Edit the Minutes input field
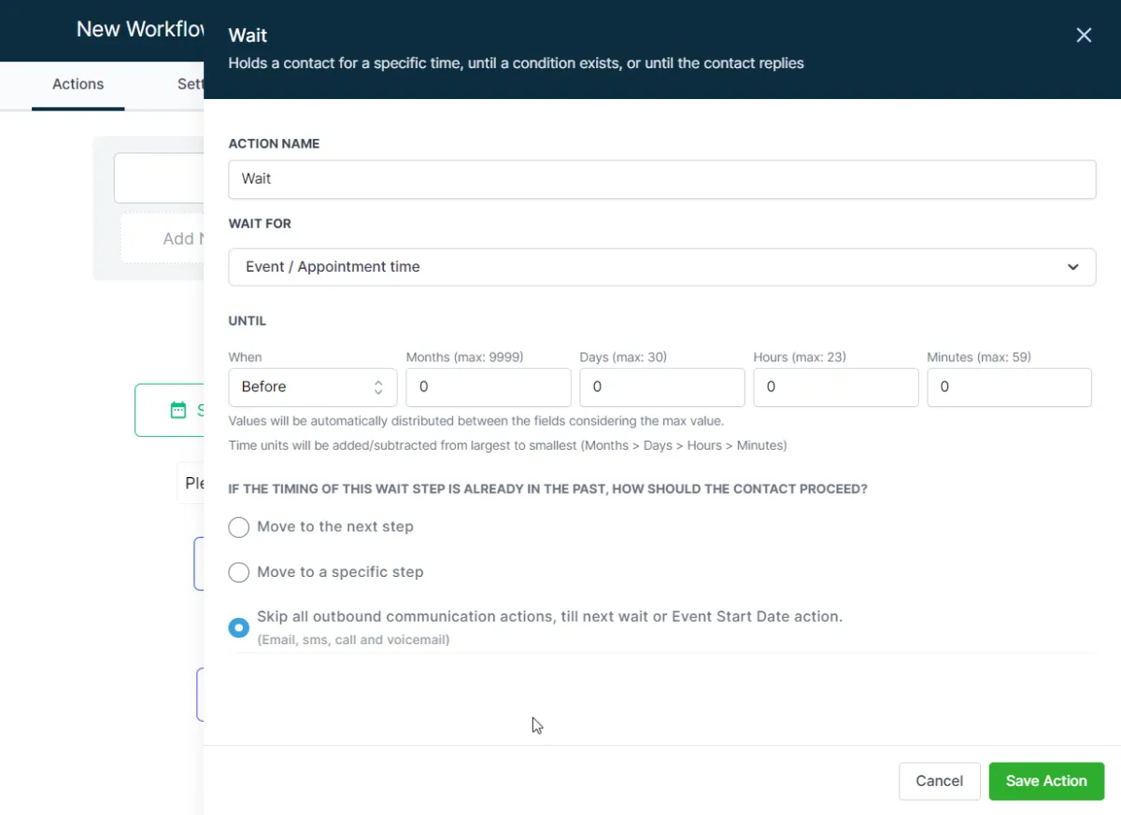Screen dimensions: 1121x815 pos(1009,387)
